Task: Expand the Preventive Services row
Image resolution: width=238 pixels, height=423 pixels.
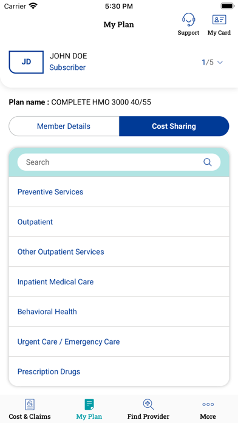Action: pyautogui.click(x=119, y=192)
